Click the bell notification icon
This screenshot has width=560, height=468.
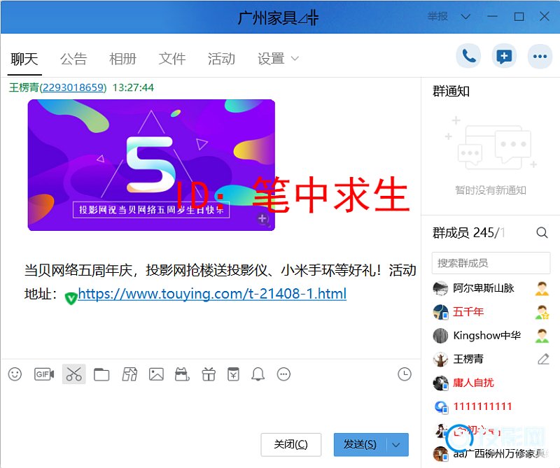(x=258, y=374)
